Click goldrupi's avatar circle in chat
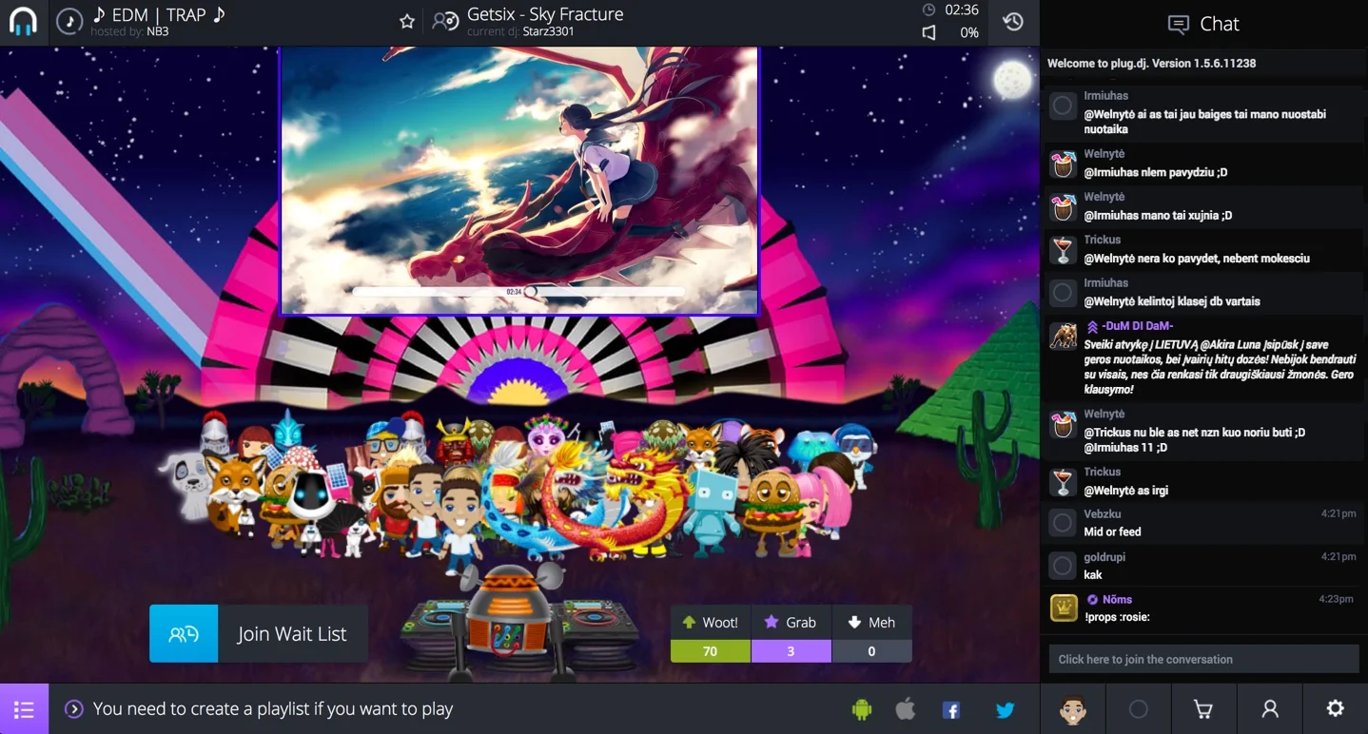The height and width of the screenshot is (734, 1368). click(x=1063, y=566)
